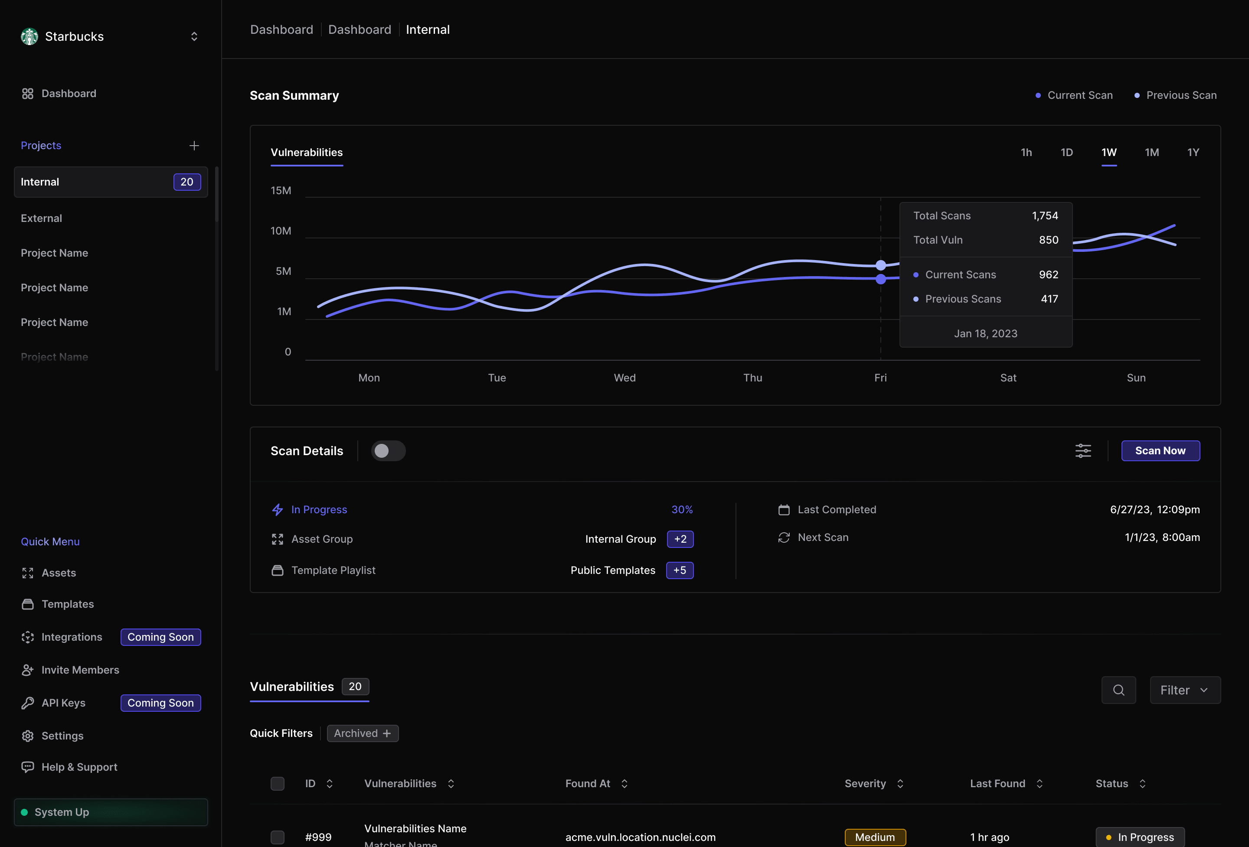This screenshot has height=847, width=1249.
Task: Open Templates in Quick Menu
Action: 68,604
